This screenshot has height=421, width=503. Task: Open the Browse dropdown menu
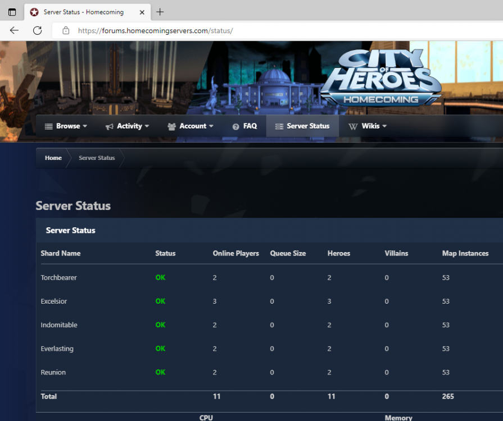pos(66,126)
